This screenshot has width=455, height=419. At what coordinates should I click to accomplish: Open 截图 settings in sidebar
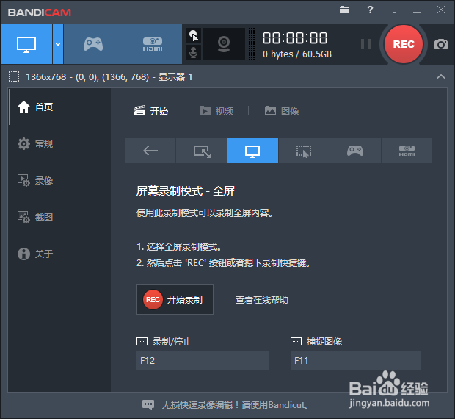[59, 217]
